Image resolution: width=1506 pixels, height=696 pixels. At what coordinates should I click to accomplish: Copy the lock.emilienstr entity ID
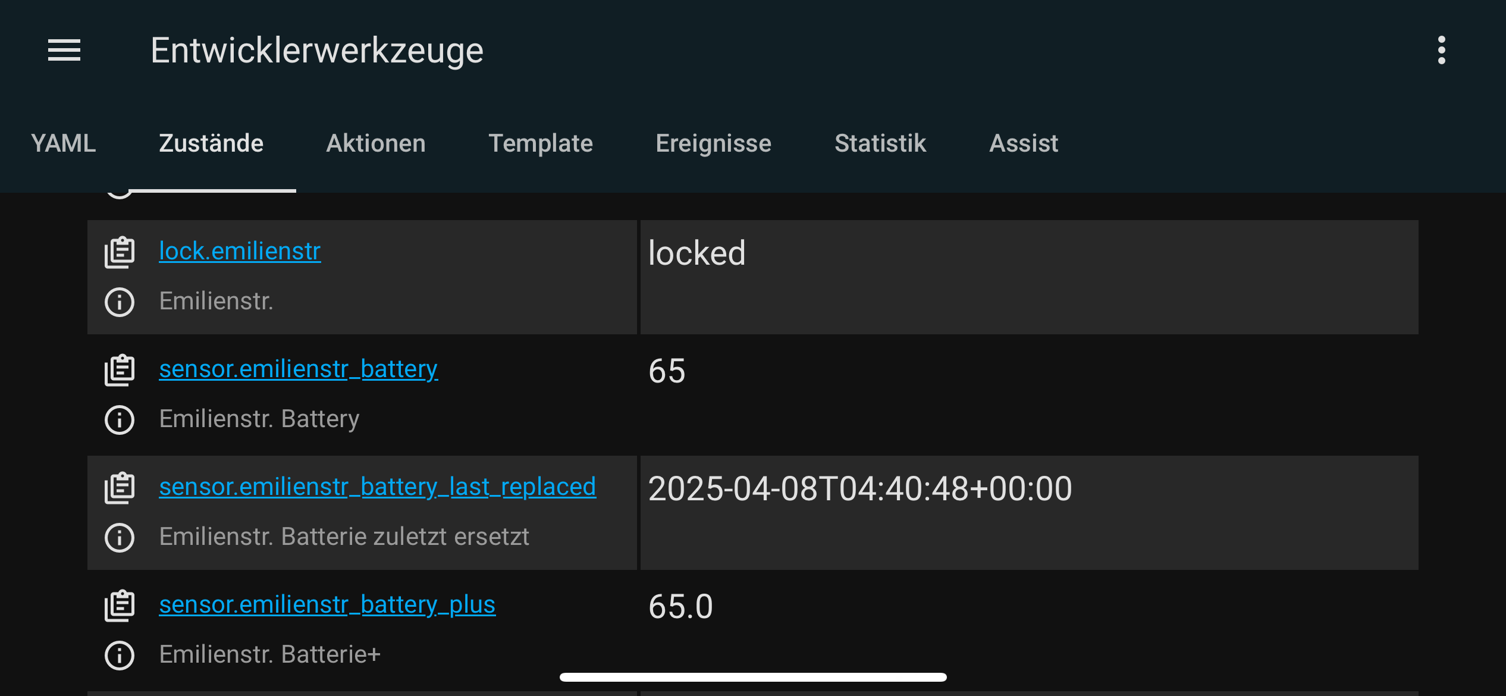(x=120, y=252)
